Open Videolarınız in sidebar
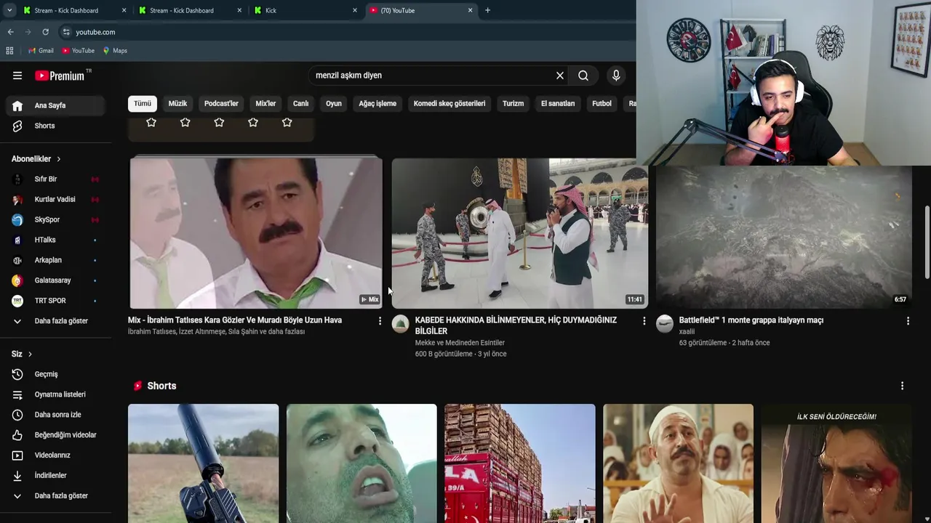The image size is (931, 523). [x=57, y=455]
